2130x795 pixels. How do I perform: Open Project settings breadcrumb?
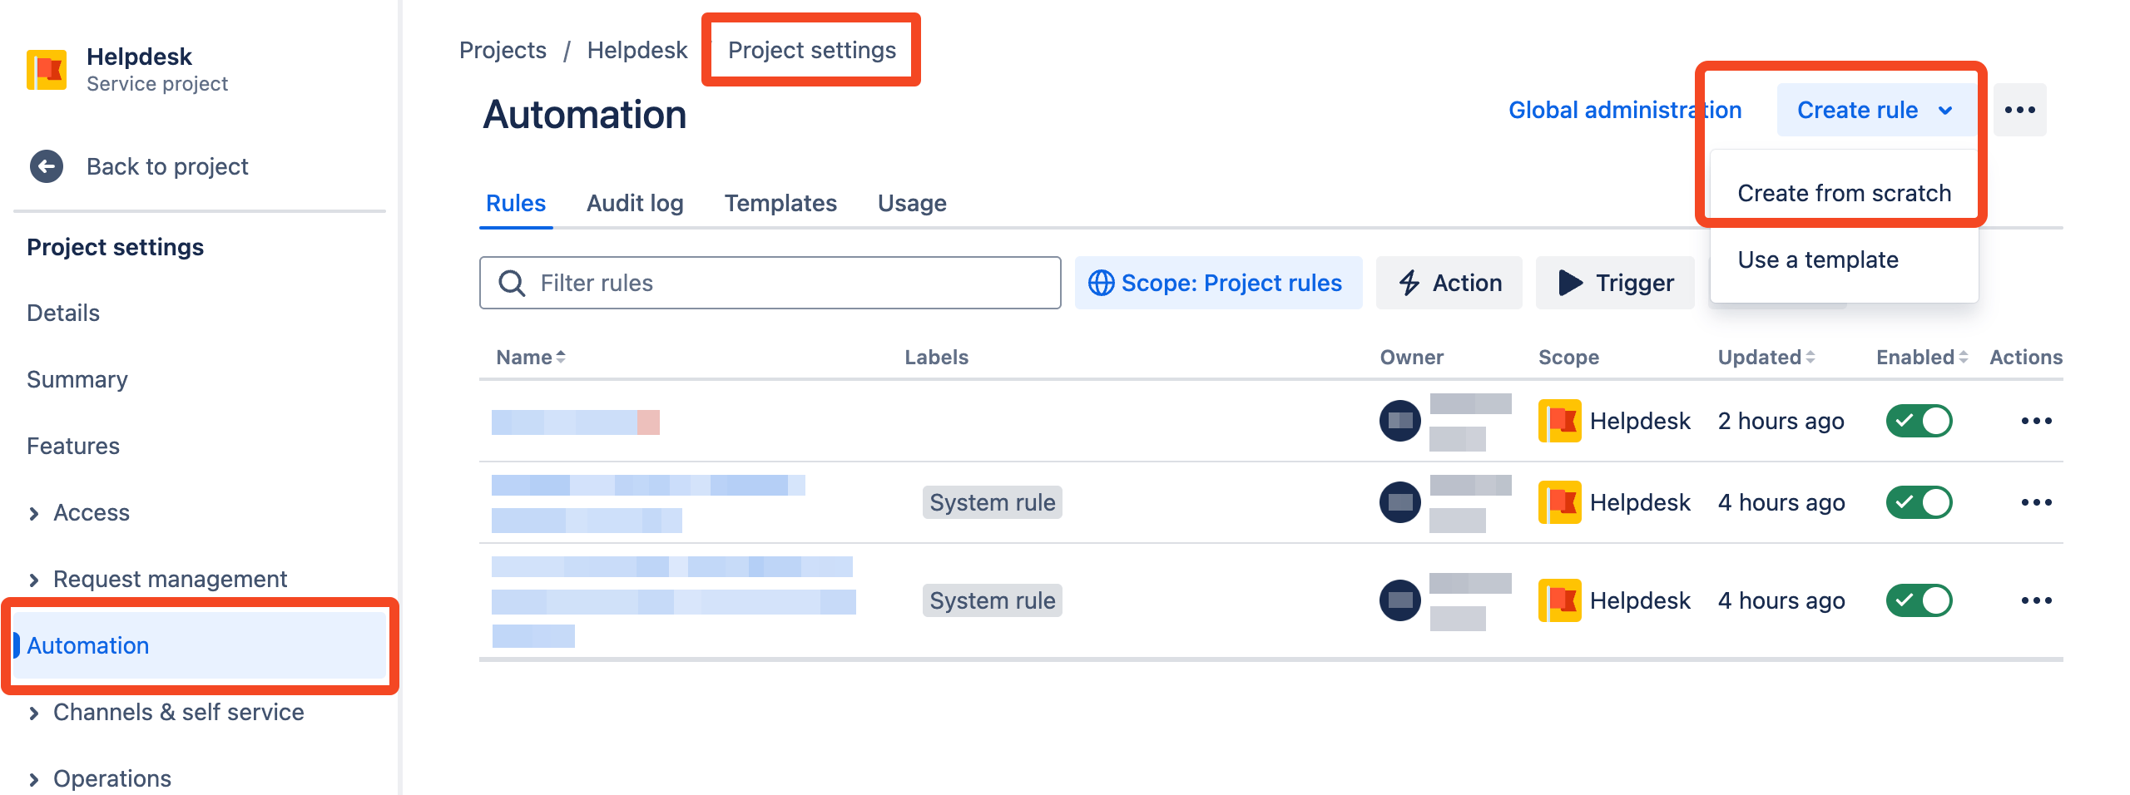coord(812,50)
